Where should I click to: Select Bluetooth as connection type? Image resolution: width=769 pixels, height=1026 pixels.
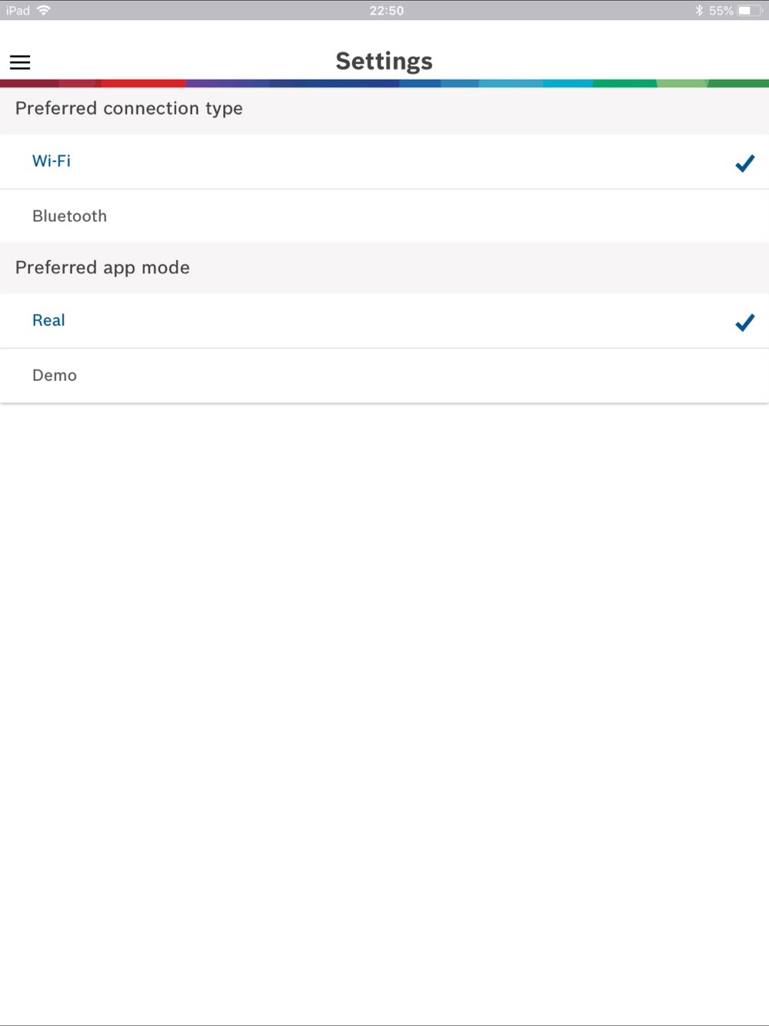coord(384,216)
